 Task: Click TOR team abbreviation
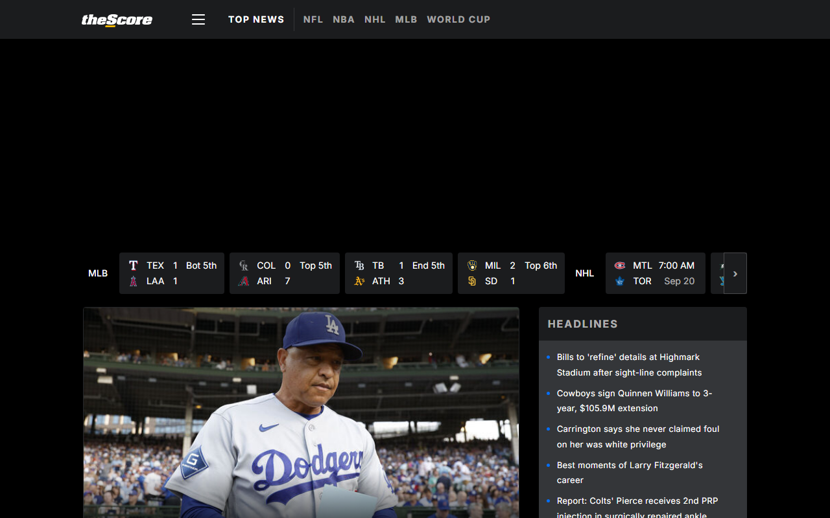pyautogui.click(x=643, y=281)
